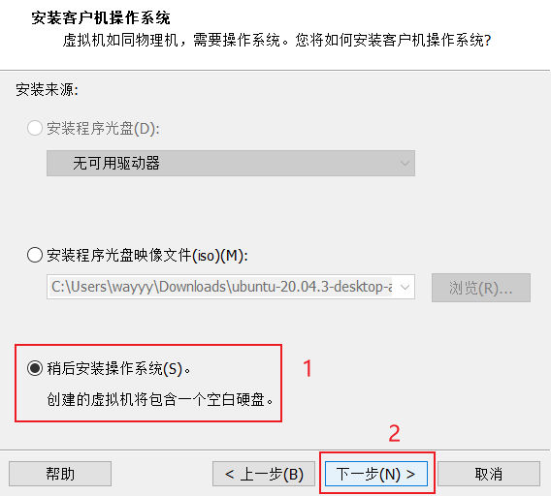Select the 安装程序光盘(D) radio button
This screenshot has width=551, height=496.
(x=35, y=128)
